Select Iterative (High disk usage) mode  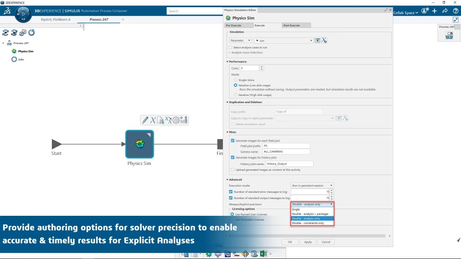coord(235,95)
